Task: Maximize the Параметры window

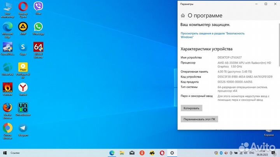Action: click(x=266, y=4)
